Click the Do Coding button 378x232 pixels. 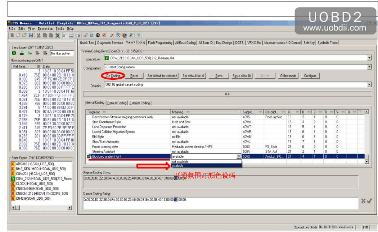pyautogui.click(x=113, y=76)
